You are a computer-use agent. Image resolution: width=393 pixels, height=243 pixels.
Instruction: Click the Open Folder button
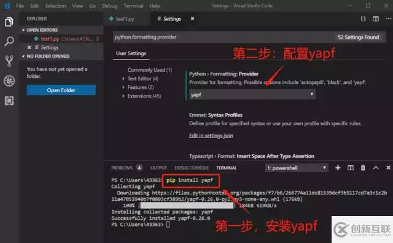click(61, 90)
